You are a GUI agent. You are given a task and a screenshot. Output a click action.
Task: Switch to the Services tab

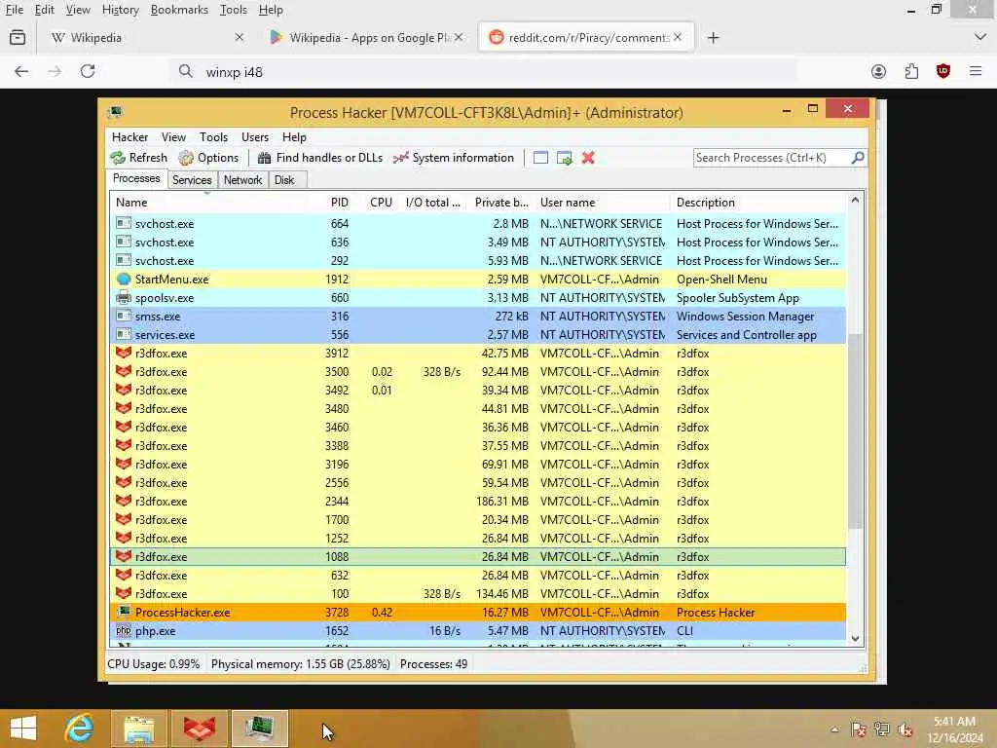click(192, 180)
